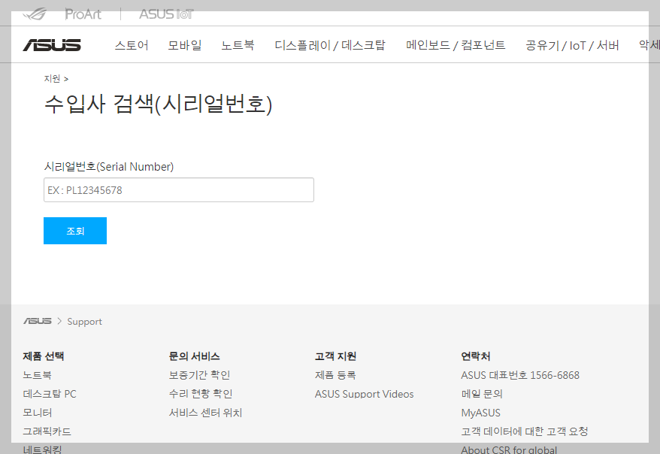The width and height of the screenshot is (660, 454).
Task: Open the 공유기 / IoT / 서버 menu
Action: [572, 45]
